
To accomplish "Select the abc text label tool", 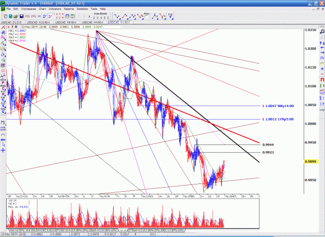I will tap(3, 140).
